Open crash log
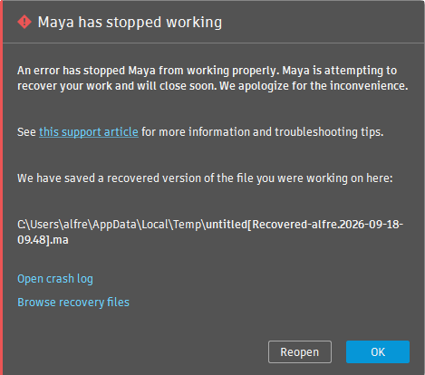 pos(55,279)
